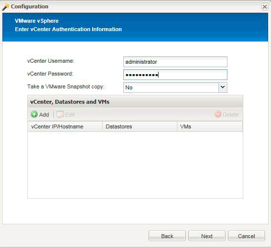Focus the vCenter Username field

click(x=175, y=62)
